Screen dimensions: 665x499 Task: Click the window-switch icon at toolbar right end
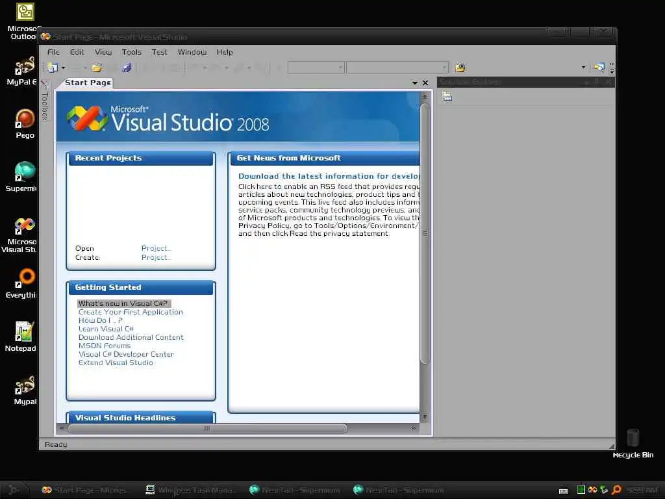(599, 68)
